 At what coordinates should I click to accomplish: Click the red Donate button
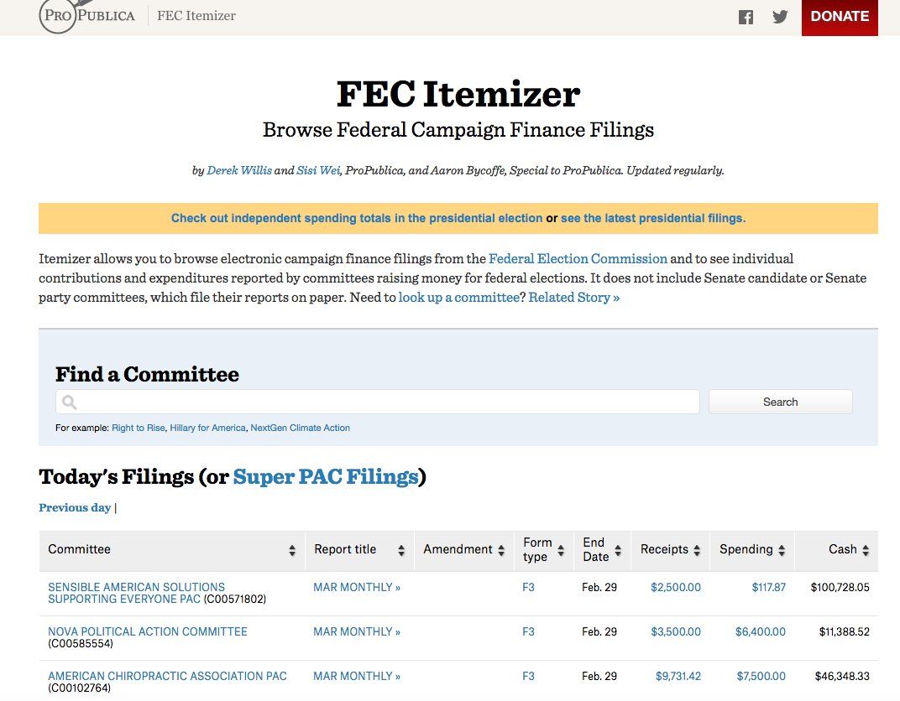840,17
